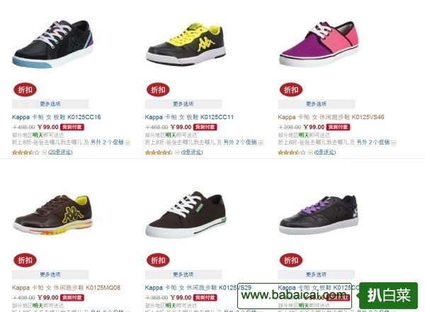Open rating dropdown next to 20条评论

pyautogui.click(x=44, y=152)
